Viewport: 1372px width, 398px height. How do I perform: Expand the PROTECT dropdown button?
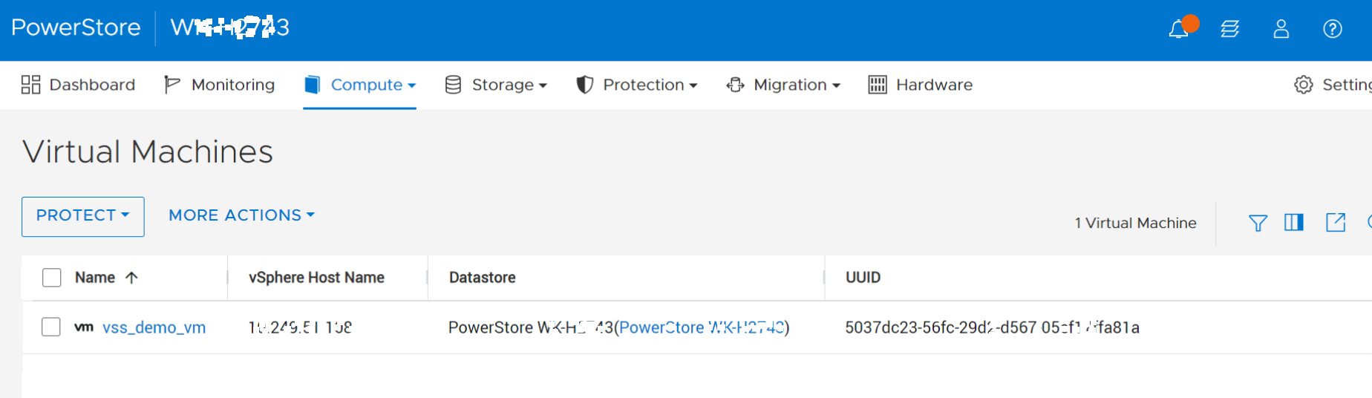(82, 216)
